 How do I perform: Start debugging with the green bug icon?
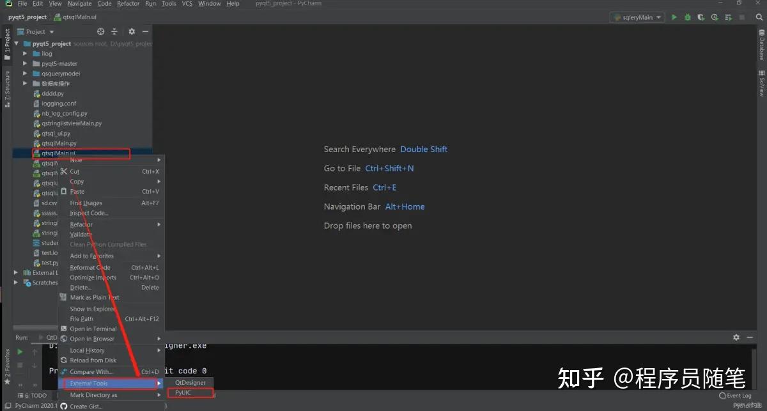click(x=688, y=17)
